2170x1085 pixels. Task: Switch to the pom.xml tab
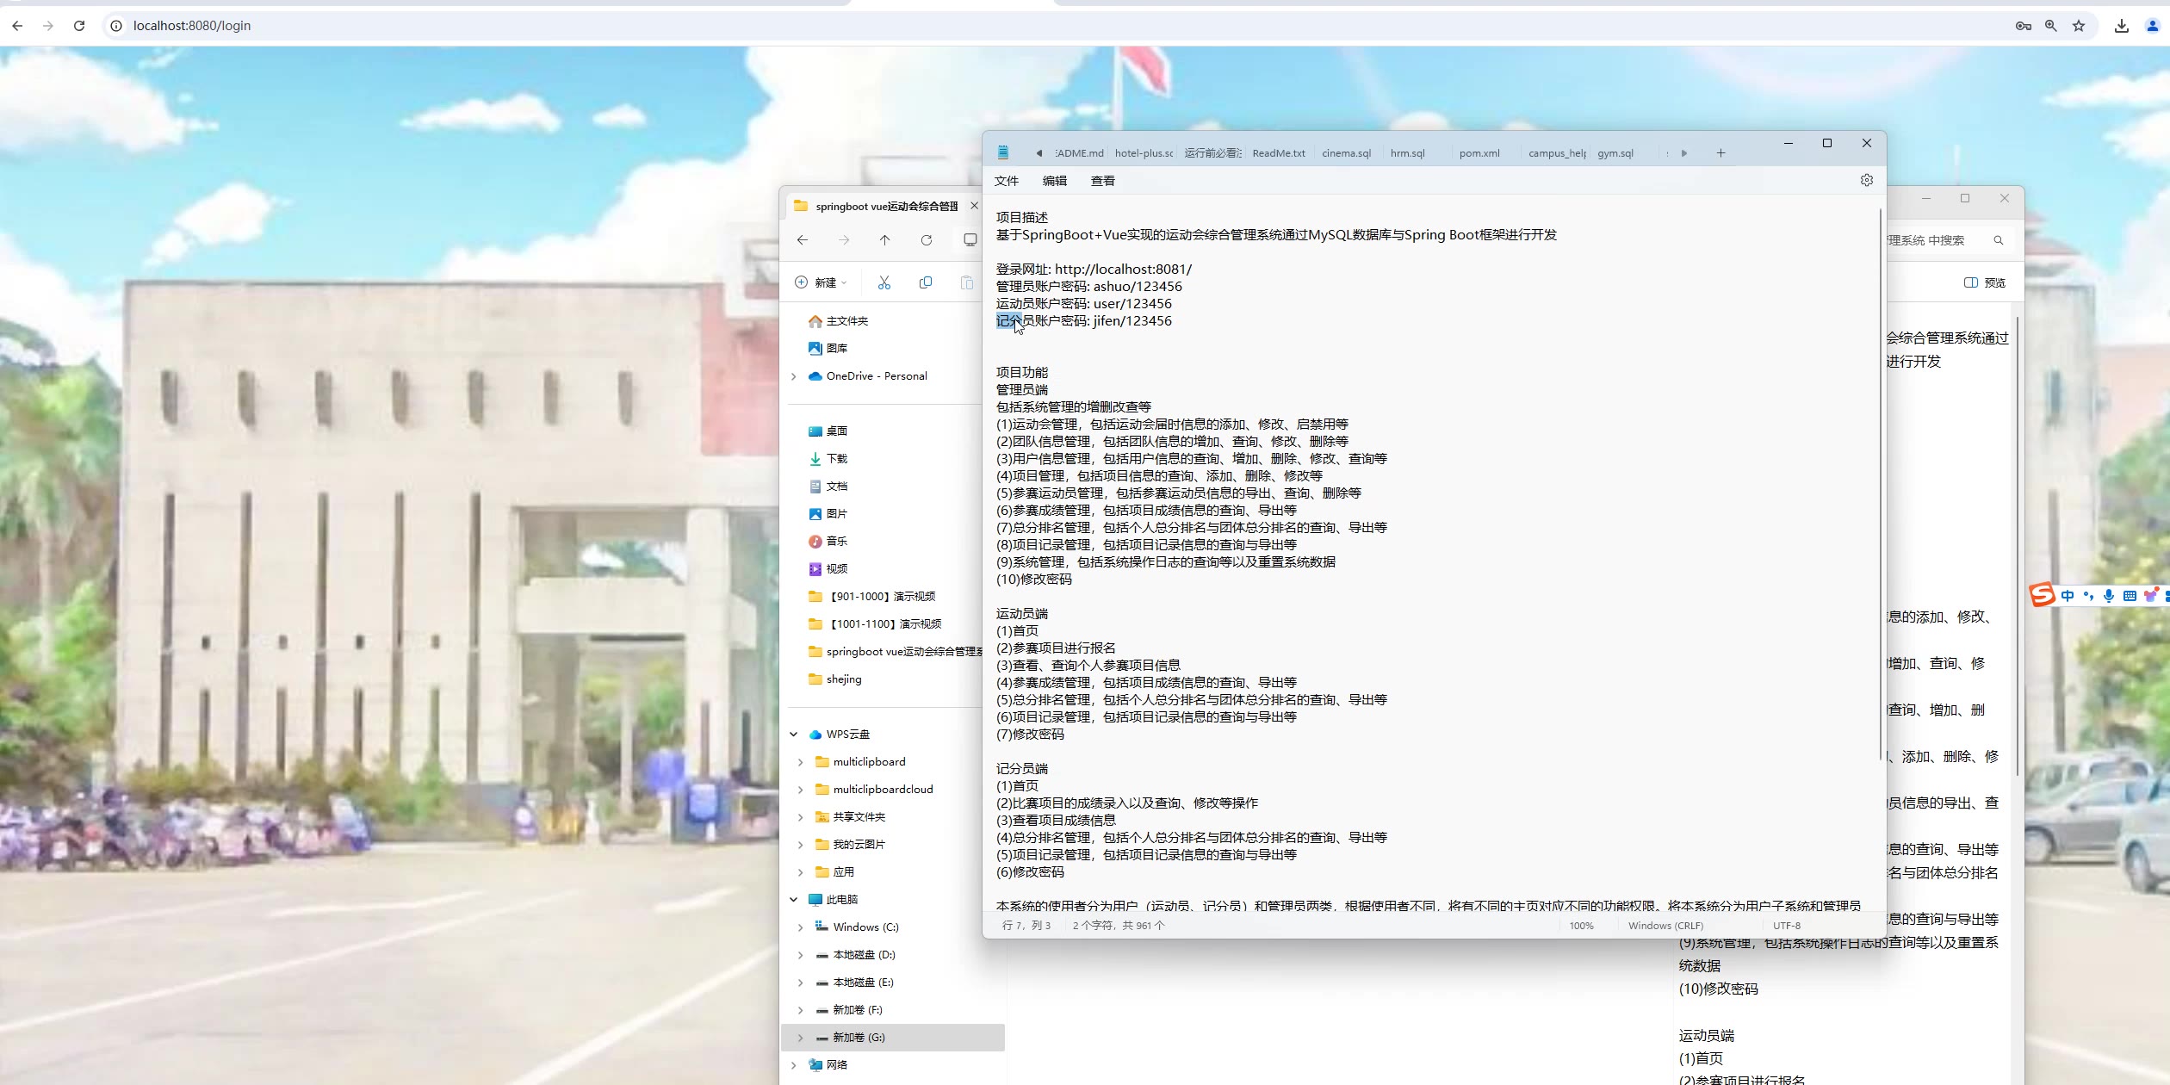pos(1479,153)
